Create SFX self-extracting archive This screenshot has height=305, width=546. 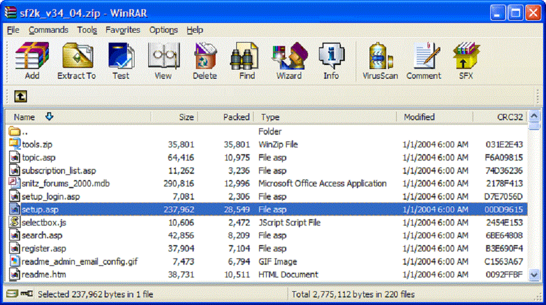pos(466,60)
